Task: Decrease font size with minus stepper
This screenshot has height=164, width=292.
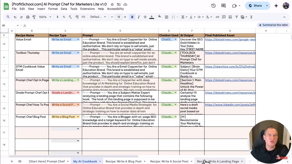Action: 112,17
